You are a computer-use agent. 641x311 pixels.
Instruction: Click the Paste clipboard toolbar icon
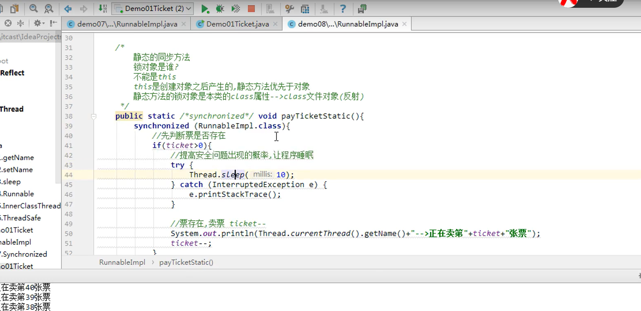(15, 8)
